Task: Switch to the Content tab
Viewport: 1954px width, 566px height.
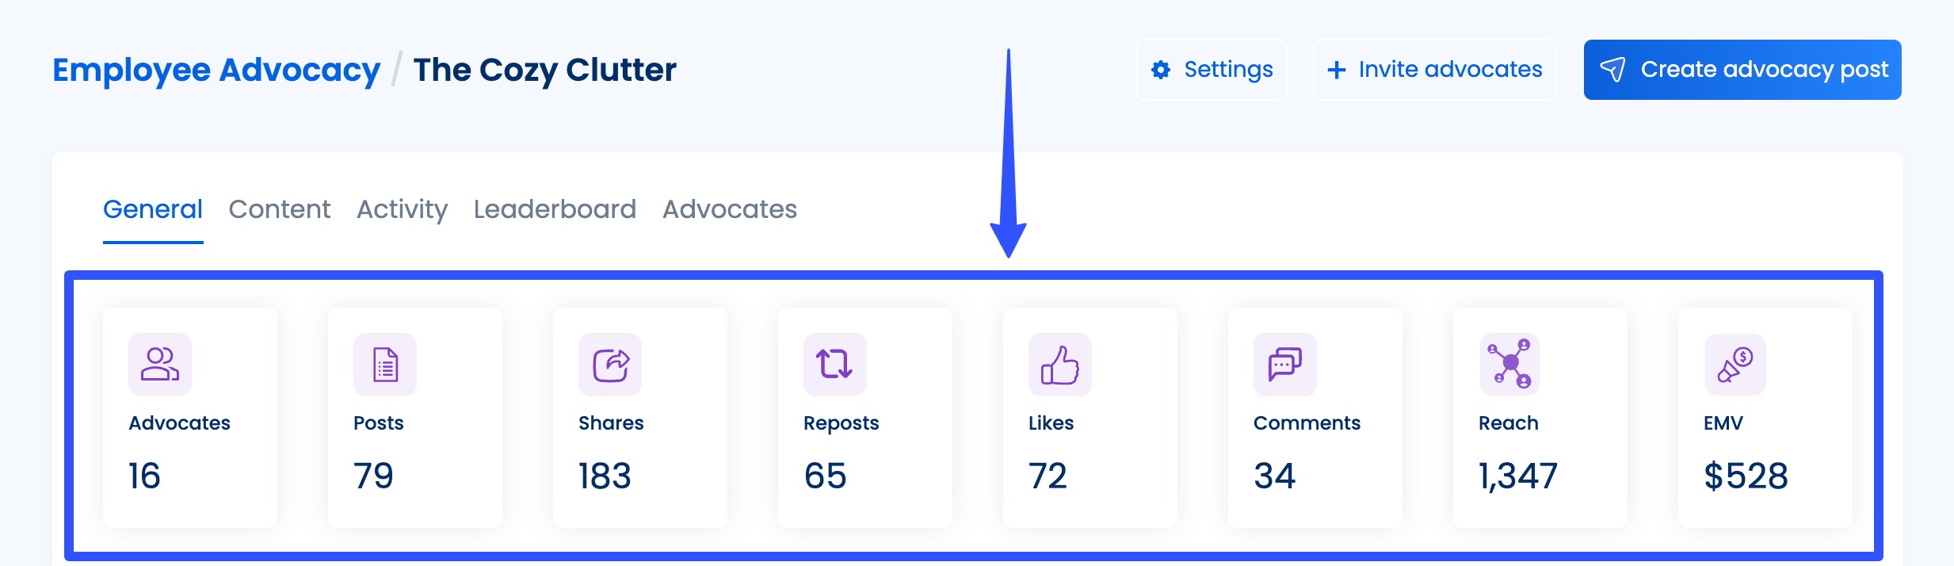Action: coord(279,209)
